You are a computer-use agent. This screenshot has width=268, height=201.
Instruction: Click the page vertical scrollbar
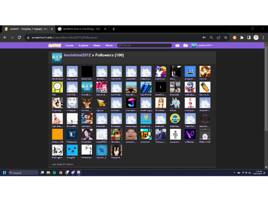[x=266, y=89]
